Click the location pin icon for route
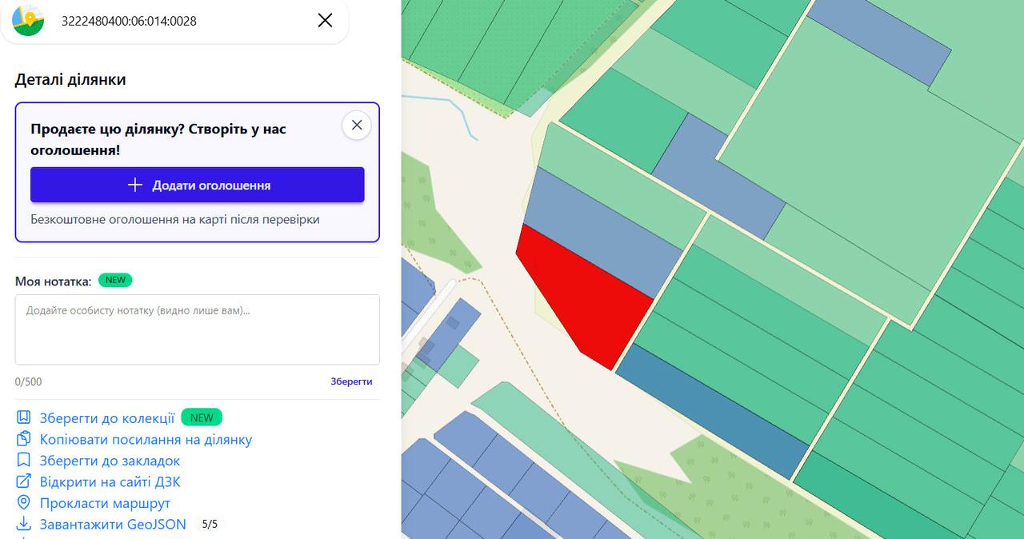This screenshot has height=539, width=1024. click(24, 503)
